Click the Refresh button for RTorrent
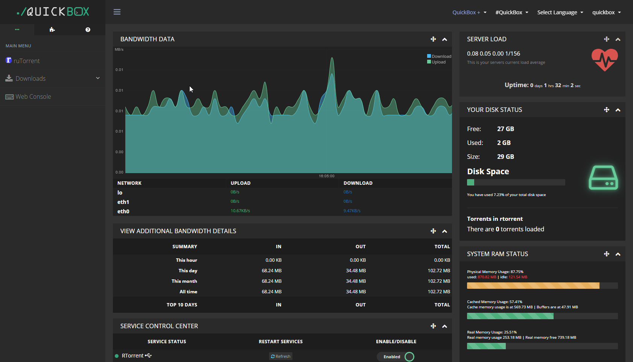The height and width of the screenshot is (362, 633). point(281,356)
